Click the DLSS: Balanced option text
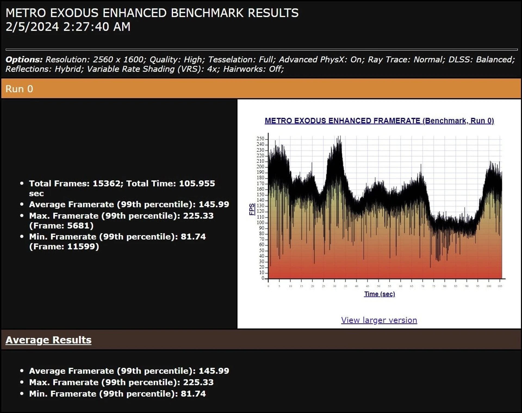 pos(481,60)
